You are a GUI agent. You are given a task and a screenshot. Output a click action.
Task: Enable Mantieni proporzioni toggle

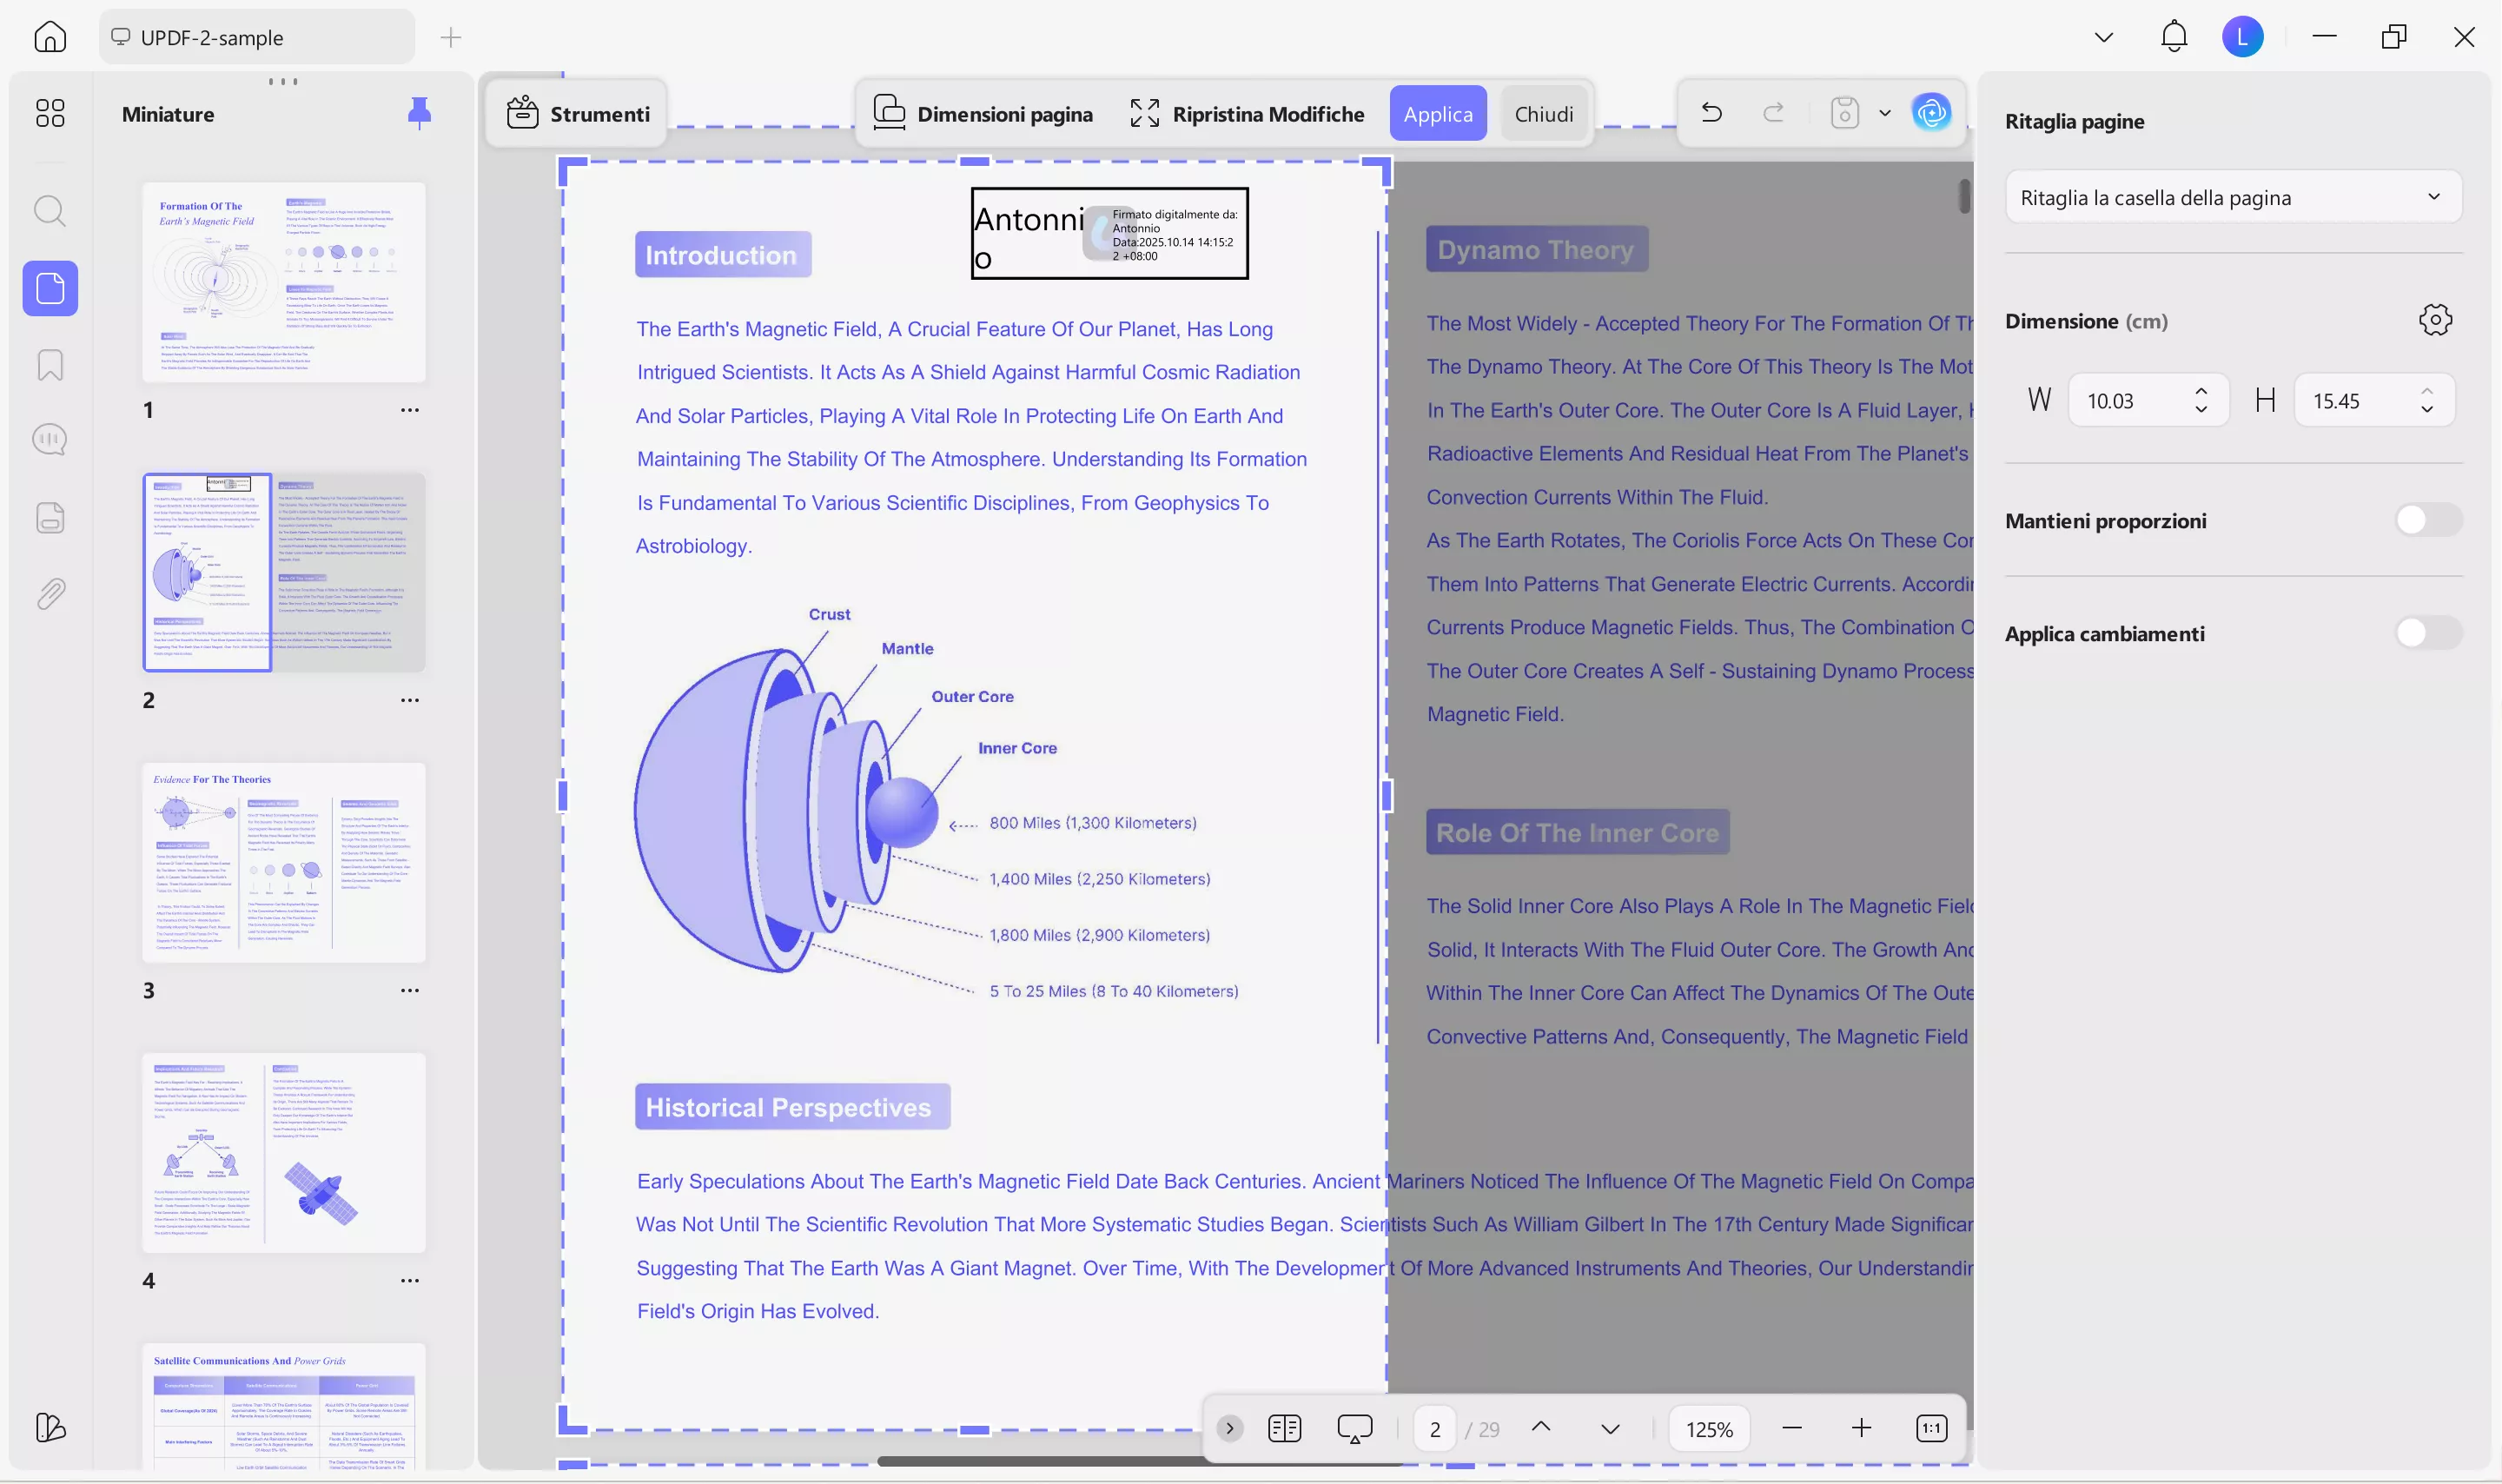[2428, 520]
